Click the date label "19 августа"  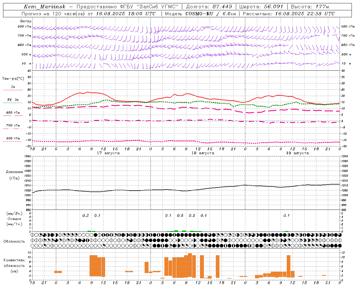coord(297,153)
